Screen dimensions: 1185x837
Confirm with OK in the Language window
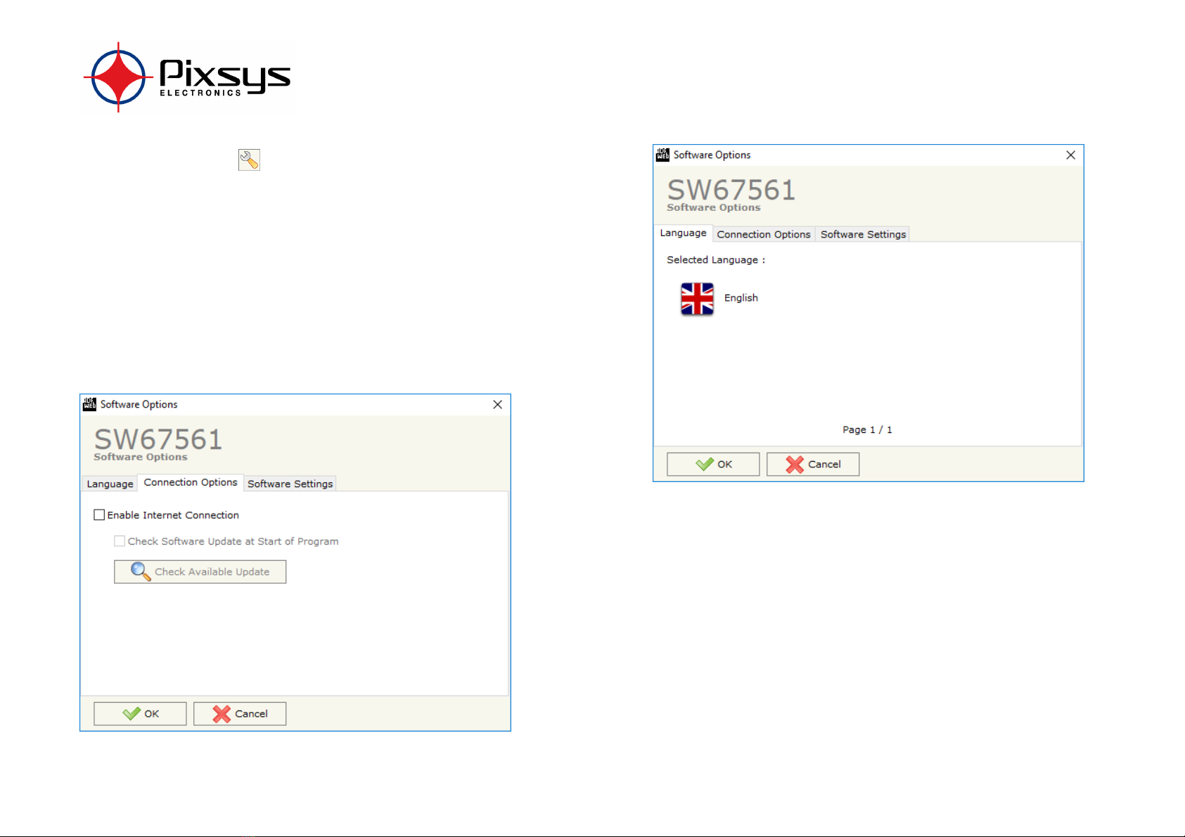(713, 464)
